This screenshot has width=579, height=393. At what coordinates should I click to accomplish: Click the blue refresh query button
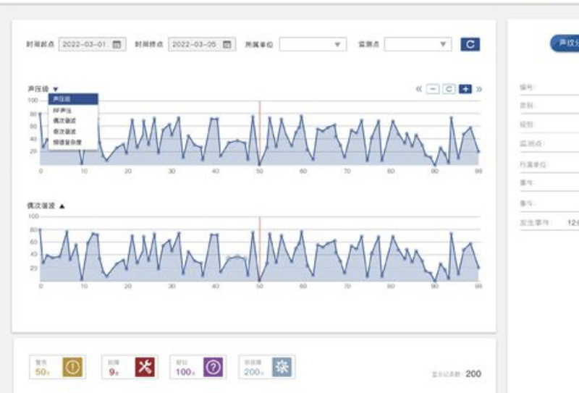tap(470, 44)
